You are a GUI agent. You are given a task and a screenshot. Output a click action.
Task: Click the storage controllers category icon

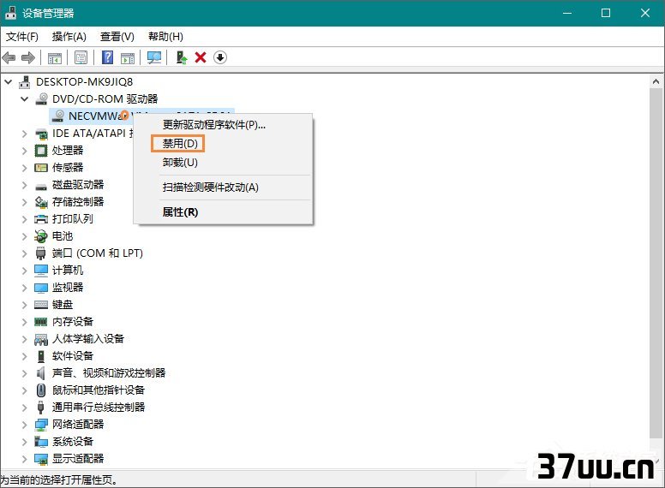(41, 202)
